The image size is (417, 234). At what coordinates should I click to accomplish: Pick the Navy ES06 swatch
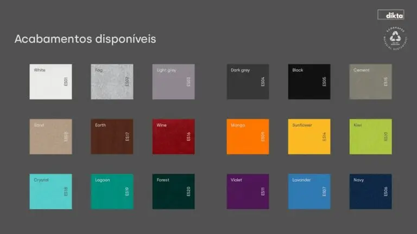pyautogui.click(x=370, y=192)
